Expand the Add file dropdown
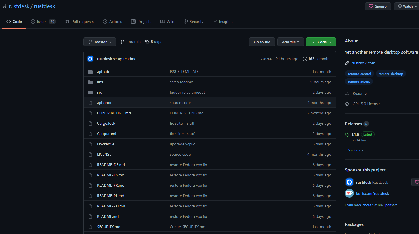Image resolution: width=419 pixels, height=234 pixels. tap(290, 42)
